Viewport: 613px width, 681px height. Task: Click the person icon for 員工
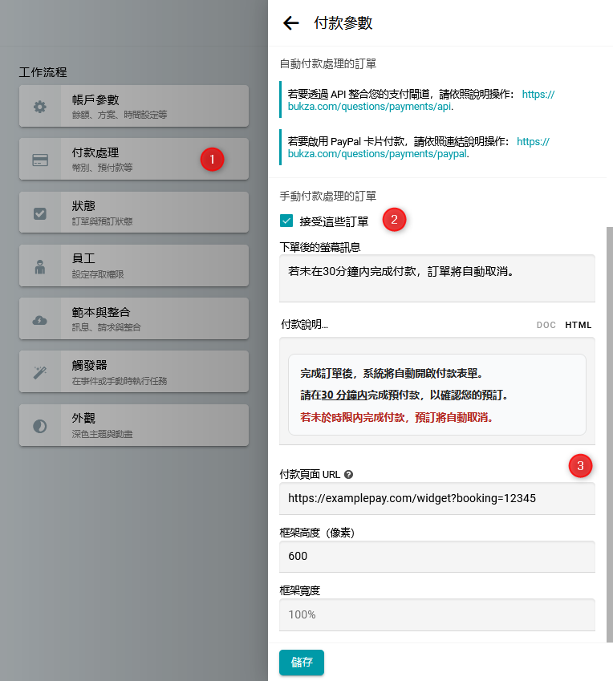[40, 266]
